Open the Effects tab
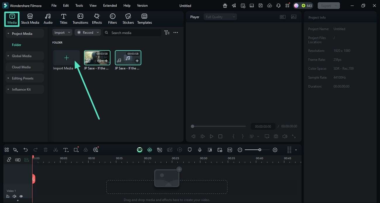Image resolution: width=380 pixels, height=203 pixels. [97, 19]
